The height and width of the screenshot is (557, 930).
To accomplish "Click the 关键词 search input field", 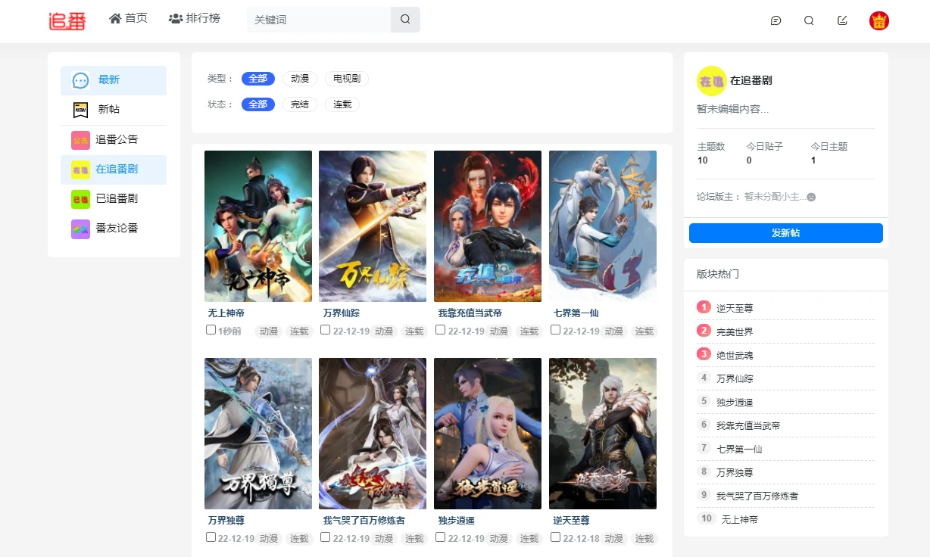I will 319,20.
